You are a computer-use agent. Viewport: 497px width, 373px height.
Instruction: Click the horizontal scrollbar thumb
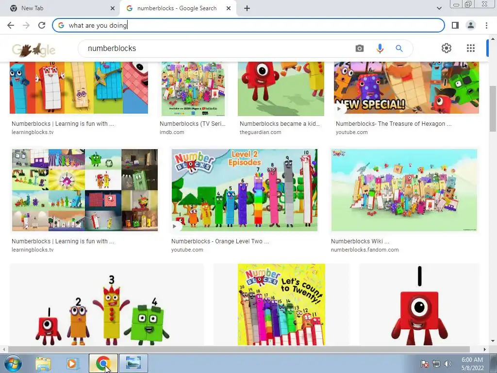[239, 350]
